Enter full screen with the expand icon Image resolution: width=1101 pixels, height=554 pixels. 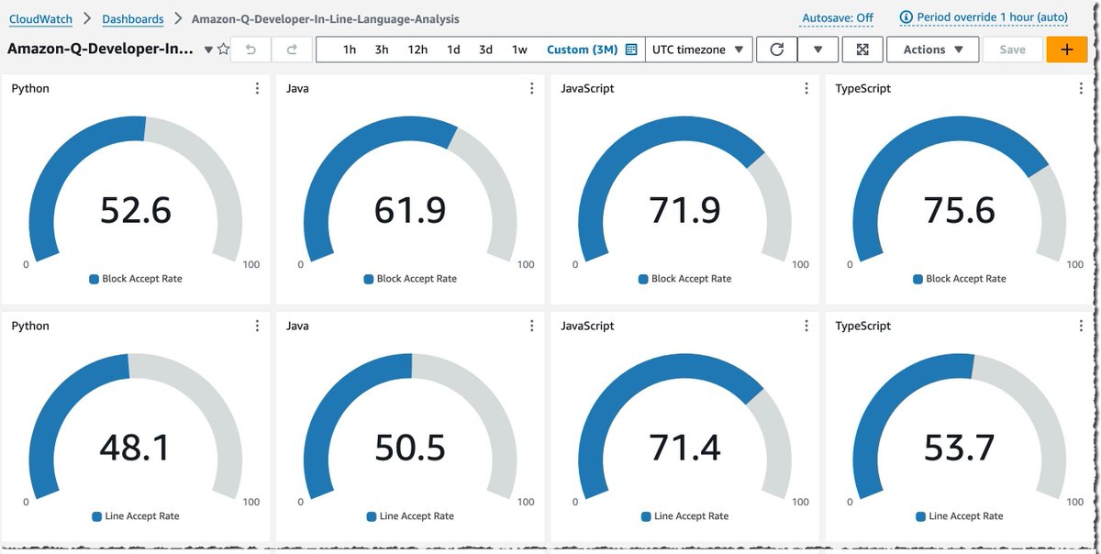point(862,50)
